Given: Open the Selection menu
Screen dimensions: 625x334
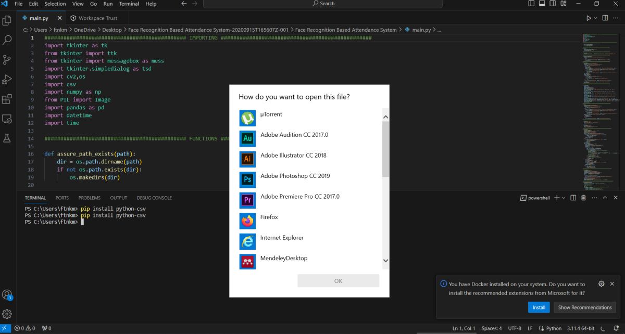Looking at the screenshot, I should coord(55,4).
